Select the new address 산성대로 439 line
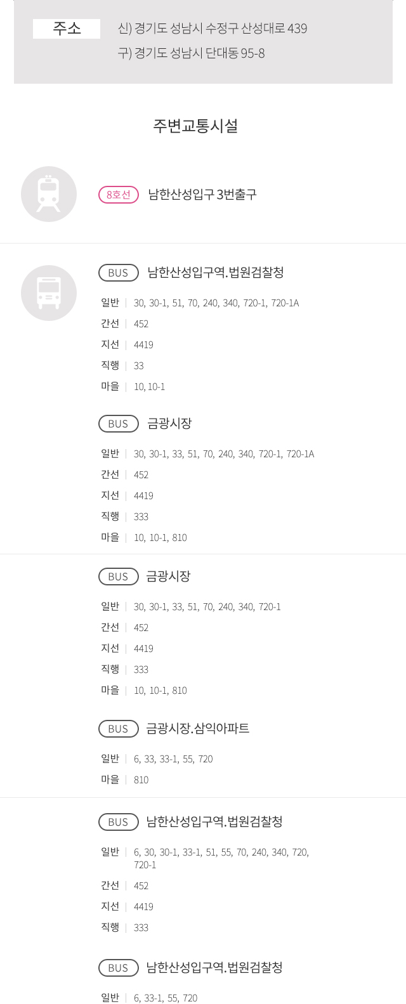This screenshot has width=406, height=1004. pos(213,29)
